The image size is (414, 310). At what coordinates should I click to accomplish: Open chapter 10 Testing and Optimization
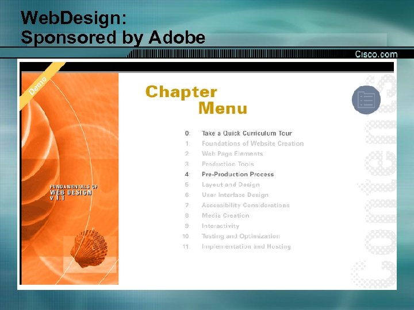click(241, 236)
